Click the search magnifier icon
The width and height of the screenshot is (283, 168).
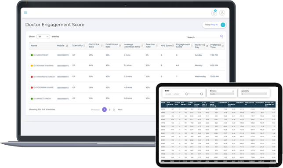(221, 36)
